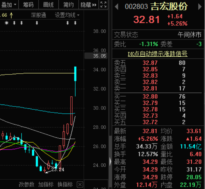This screenshot has height=189, width=205.
Task: Click 加指标 to add indicator
Action: (x=46, y=184)
